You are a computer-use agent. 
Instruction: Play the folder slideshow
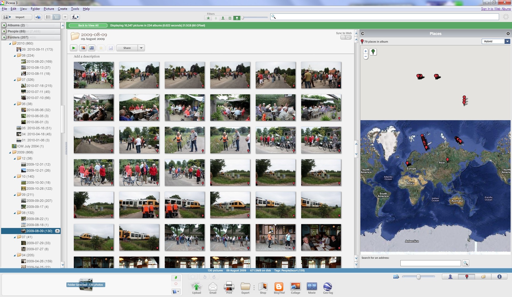click(x=74, y=48)
